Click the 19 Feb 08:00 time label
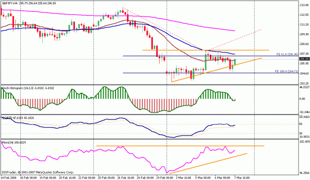Image resolution: width=310 pixels, height=180 pixels. pyautogui.click(x=48, y=178)
